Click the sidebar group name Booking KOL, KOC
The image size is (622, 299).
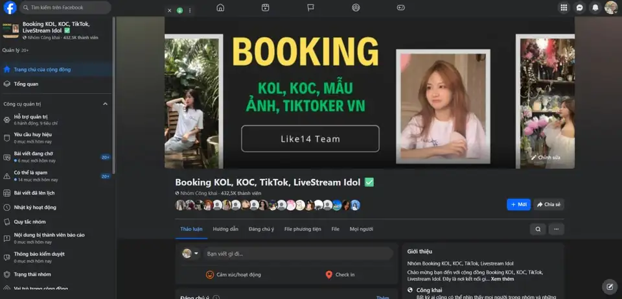point(56,27)
